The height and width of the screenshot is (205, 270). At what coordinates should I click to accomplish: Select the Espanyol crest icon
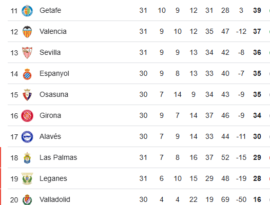pyautogui.click(x=27, y=74)
